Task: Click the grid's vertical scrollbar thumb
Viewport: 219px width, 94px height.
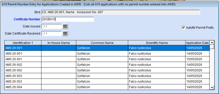Action: [212, 46]
